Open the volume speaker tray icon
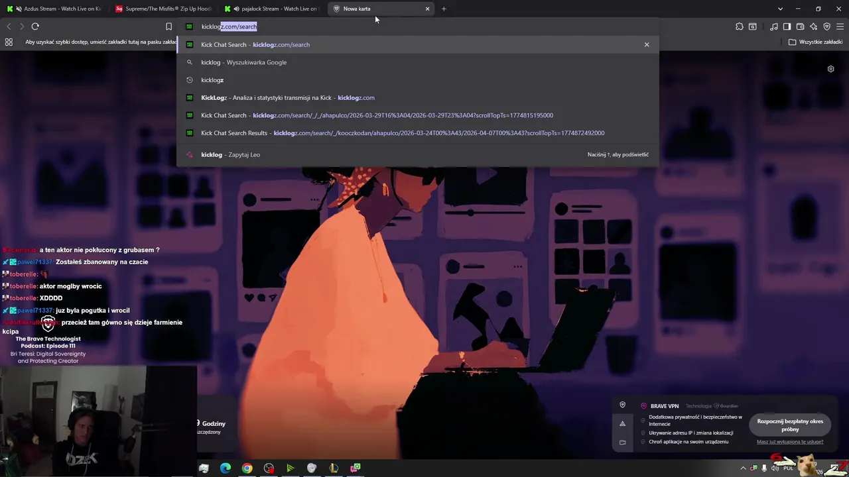The height and width of the screenshot is (477, 849). click(775, 468)
